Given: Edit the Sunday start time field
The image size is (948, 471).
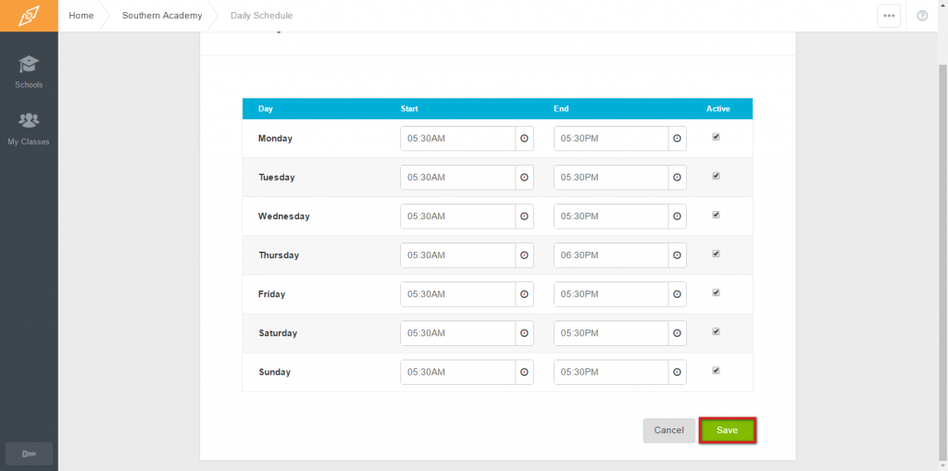Looking at the screenshot, I should pos(457,372).
